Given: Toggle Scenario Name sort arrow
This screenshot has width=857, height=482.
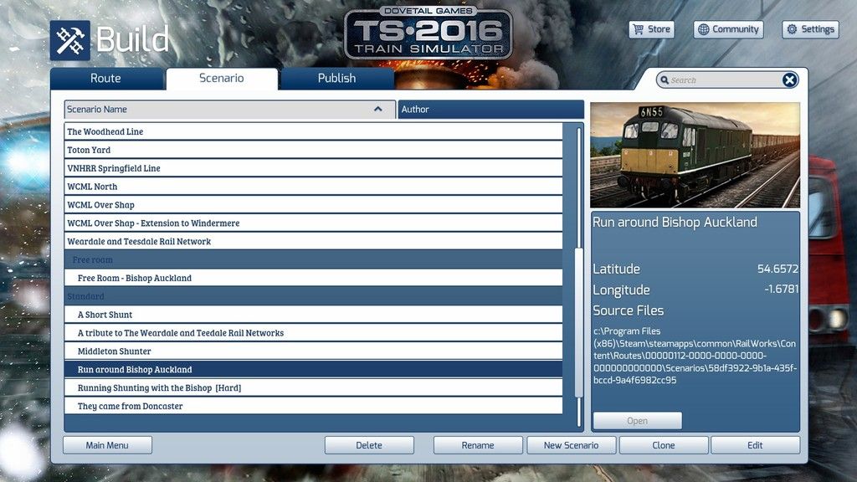Looking at the screenshot, I should tap(377, 110).
